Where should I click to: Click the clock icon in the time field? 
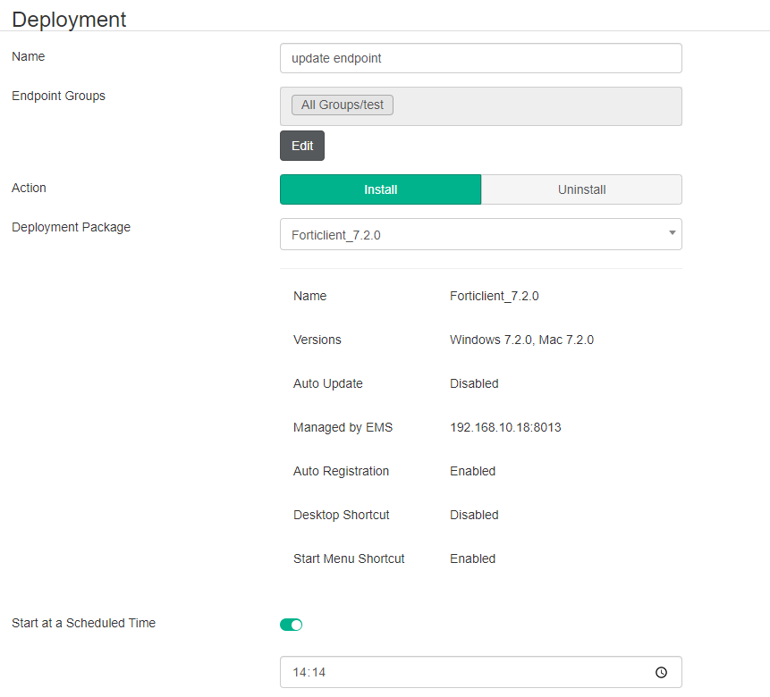(x=661, y=672)
